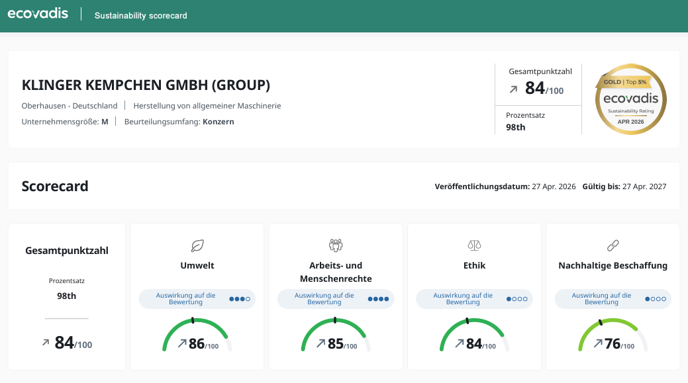
Task: Click the Nachhaltige Beschaffung chain link icon
Action: [x=613, y=245]
